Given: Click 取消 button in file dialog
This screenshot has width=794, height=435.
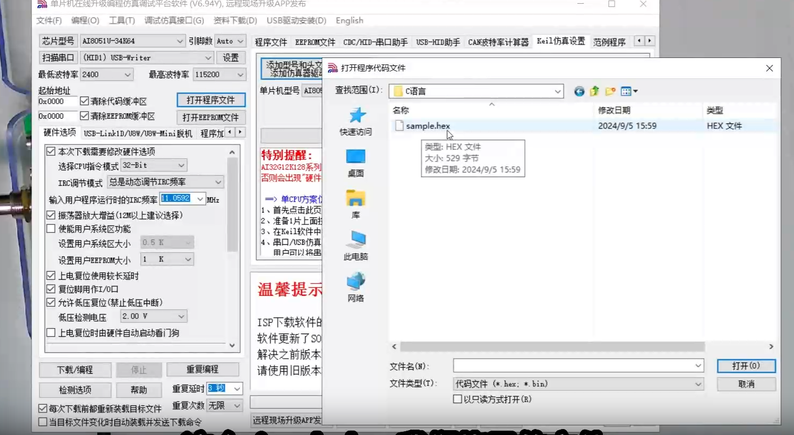Looking at the screenshot, I should click(x=746, y=384).
